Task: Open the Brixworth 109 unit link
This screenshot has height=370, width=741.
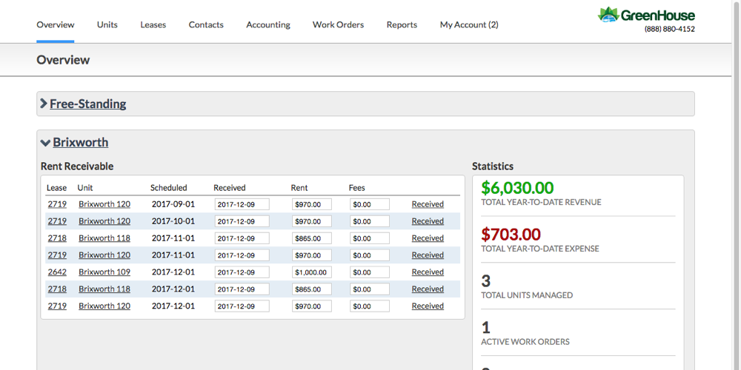Action: 104,272
